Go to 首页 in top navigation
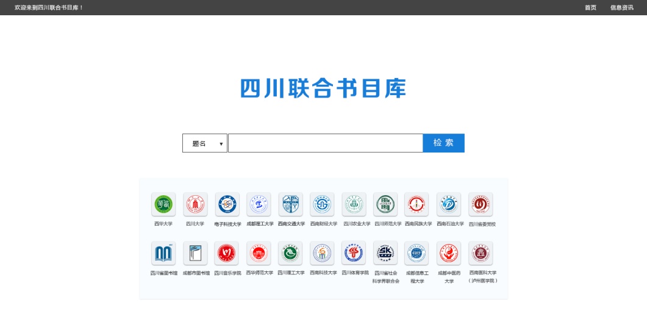The image size is (647, 319). 590,7
